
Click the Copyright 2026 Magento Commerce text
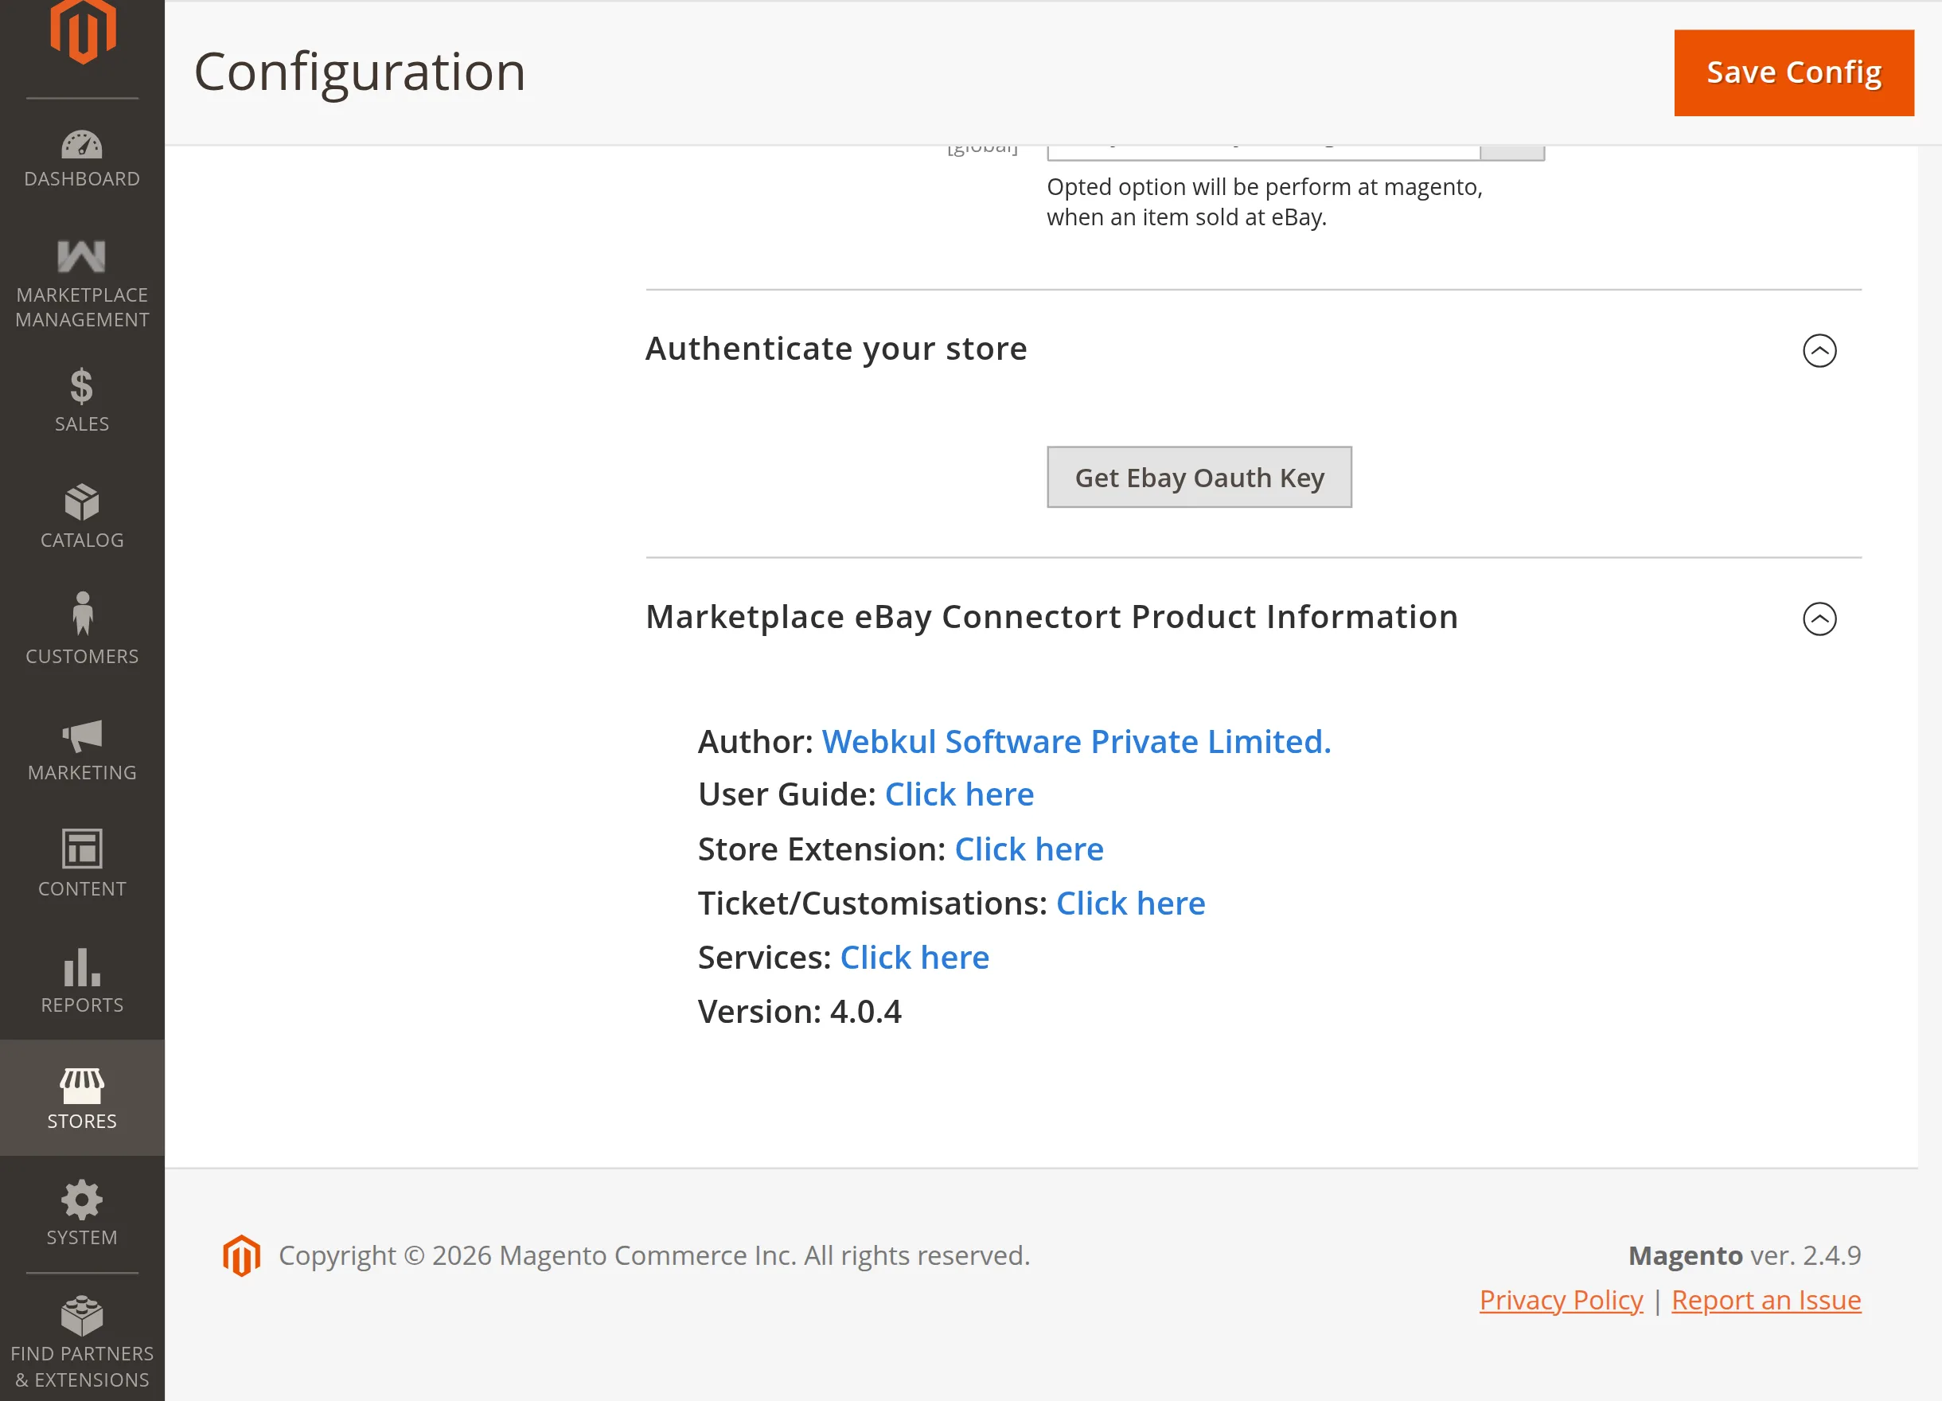(654, 1255)
